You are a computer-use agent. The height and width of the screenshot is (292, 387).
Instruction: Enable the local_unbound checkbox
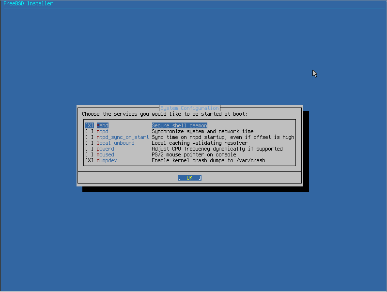point(89,143)
